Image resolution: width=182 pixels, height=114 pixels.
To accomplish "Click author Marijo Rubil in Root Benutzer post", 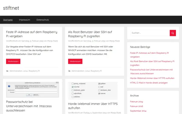I will click(115, 41).
